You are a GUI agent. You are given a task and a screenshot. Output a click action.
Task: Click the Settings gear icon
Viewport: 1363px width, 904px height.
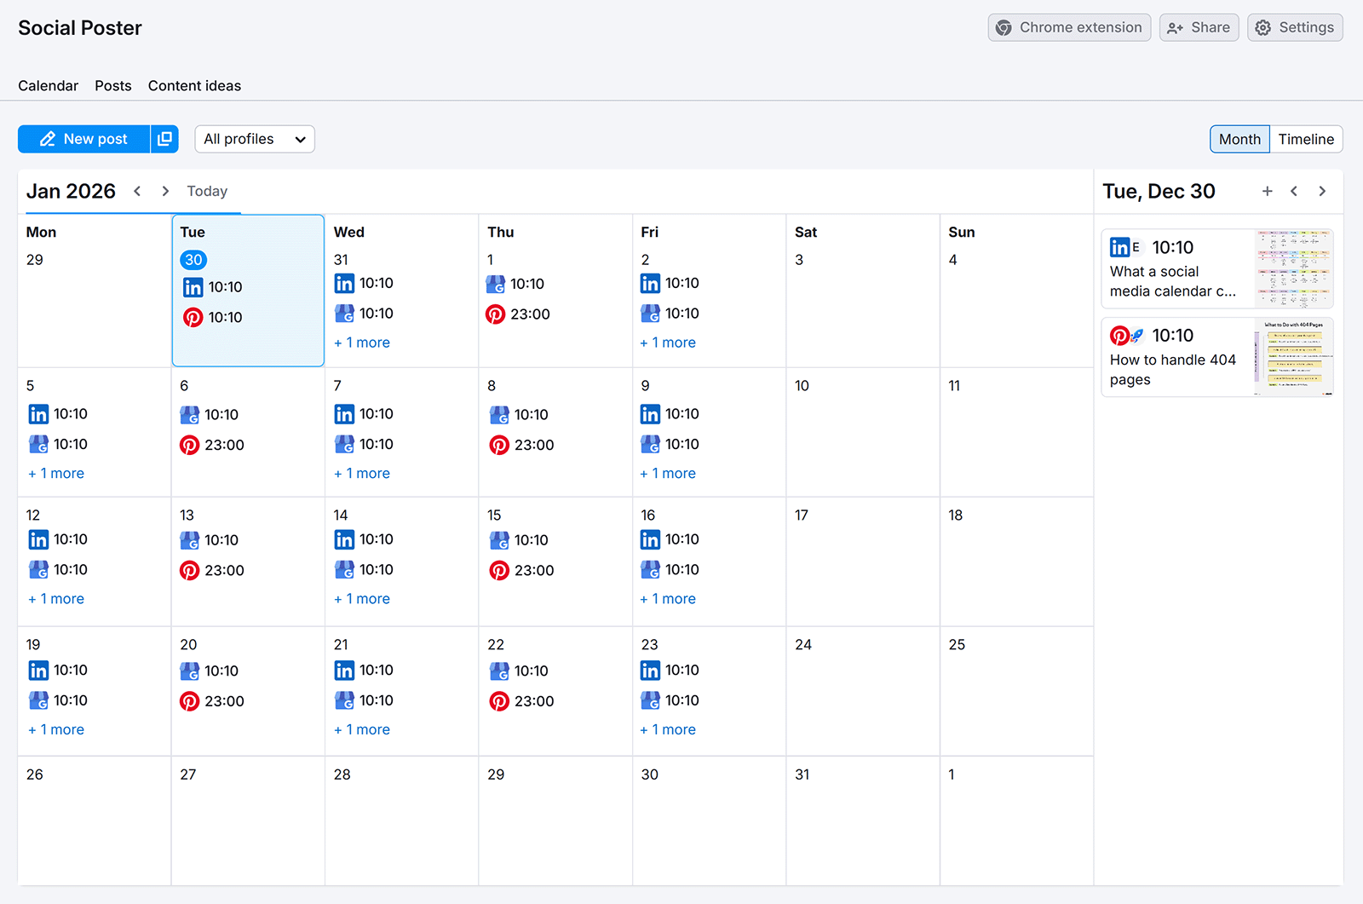pos(1263,27)
